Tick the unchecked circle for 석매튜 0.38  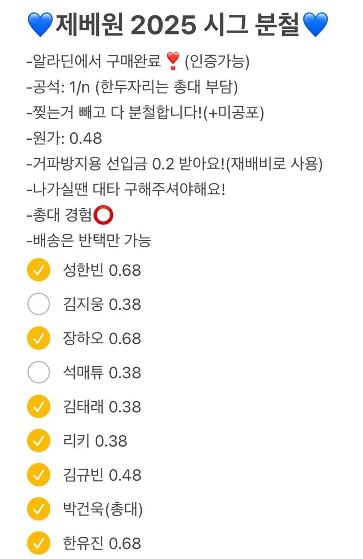click(39, 373)
